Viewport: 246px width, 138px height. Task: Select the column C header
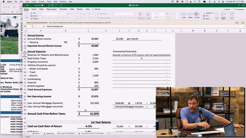[x=88, y=31]
